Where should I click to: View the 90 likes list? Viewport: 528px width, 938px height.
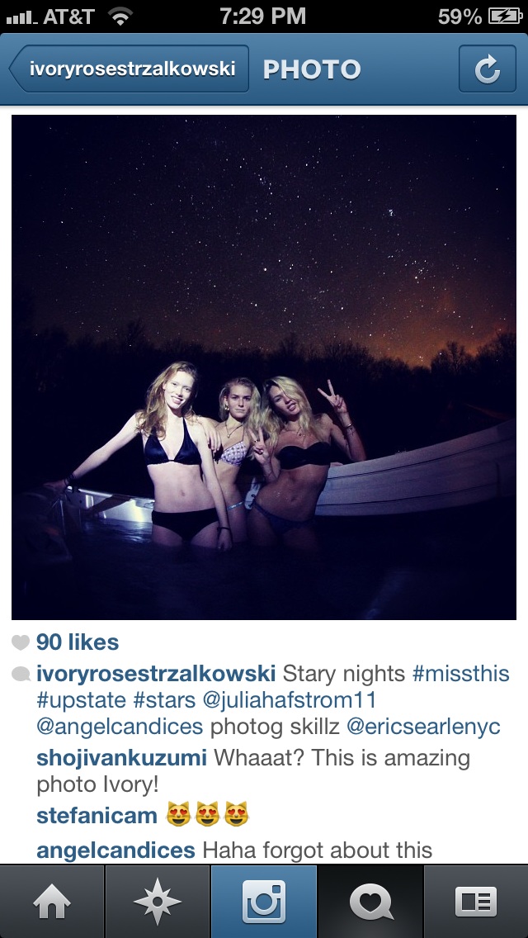point(78,642)
